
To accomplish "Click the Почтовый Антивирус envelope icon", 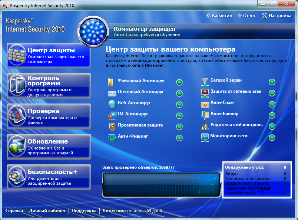I will pos(112,93).
